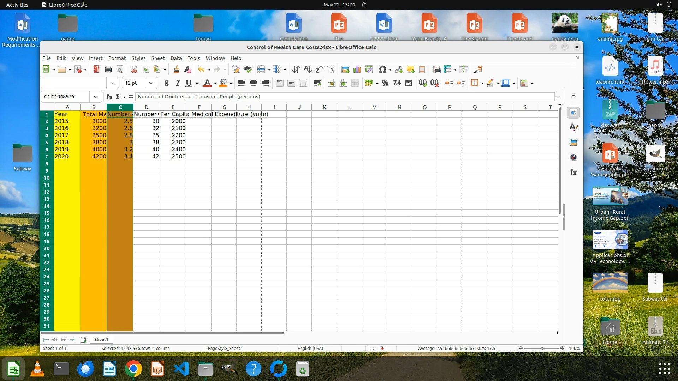Expand the font size dropdown
Screen dimensions: 678x381
tap(151, 83)
